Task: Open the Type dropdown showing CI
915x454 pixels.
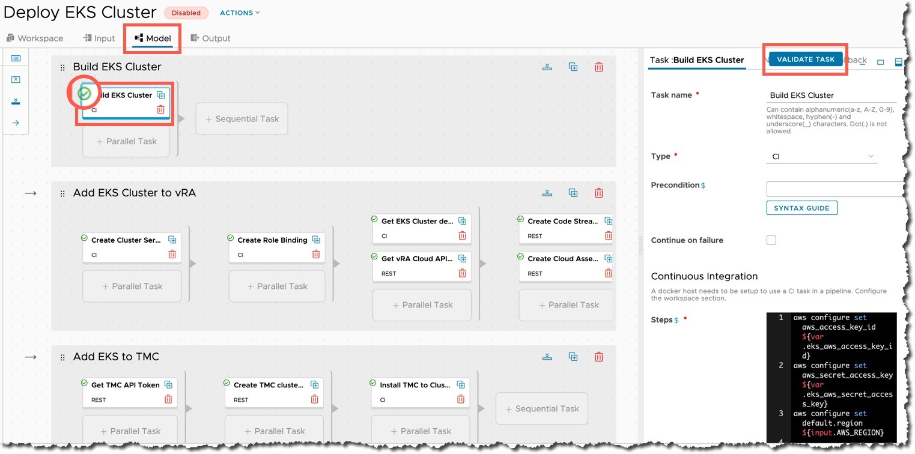Action: [x=822, y=156]
